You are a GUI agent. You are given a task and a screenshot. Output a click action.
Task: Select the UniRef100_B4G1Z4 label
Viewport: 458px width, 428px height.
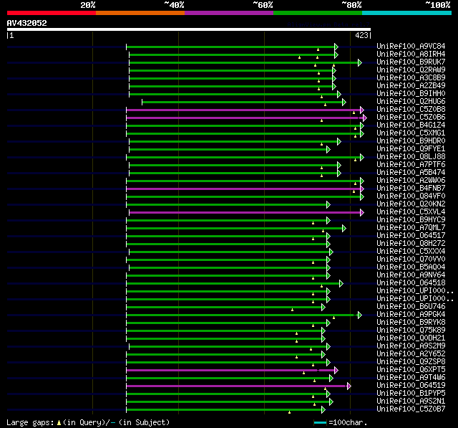(411, 125)
